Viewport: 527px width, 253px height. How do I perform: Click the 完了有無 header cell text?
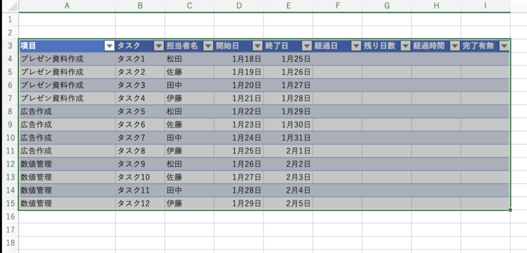pos(478,46)
